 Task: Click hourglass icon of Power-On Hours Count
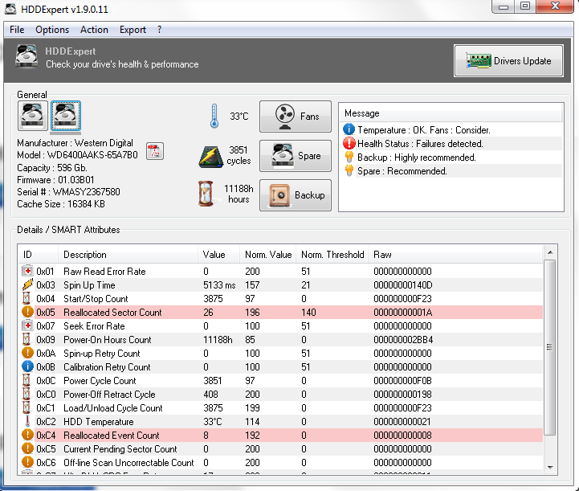[x=27, y=339]
